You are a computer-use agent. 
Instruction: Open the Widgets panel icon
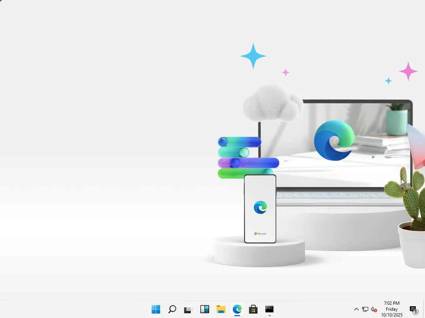[205, 309]
